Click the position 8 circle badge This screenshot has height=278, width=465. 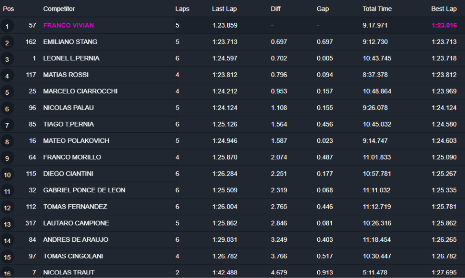pos(7,142)
